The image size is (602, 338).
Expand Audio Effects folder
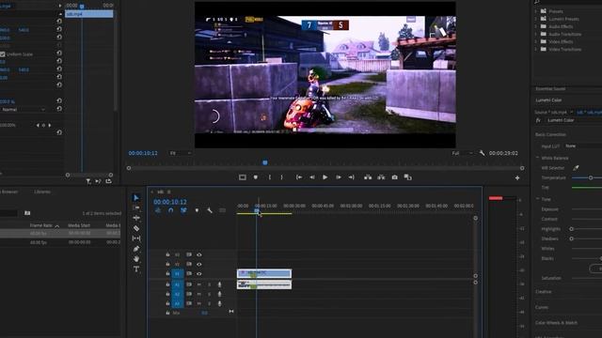tap(536, 26)
